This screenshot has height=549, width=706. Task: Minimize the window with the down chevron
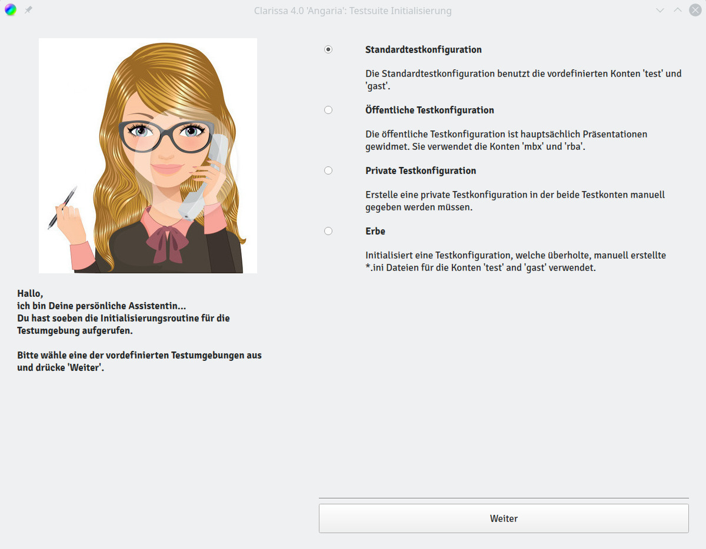pos(660,11)
